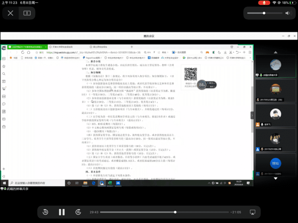This screenshot has width=298, height=223.
Task: Open favorites star in browser sidebar
Action: (x=4, y=66)
